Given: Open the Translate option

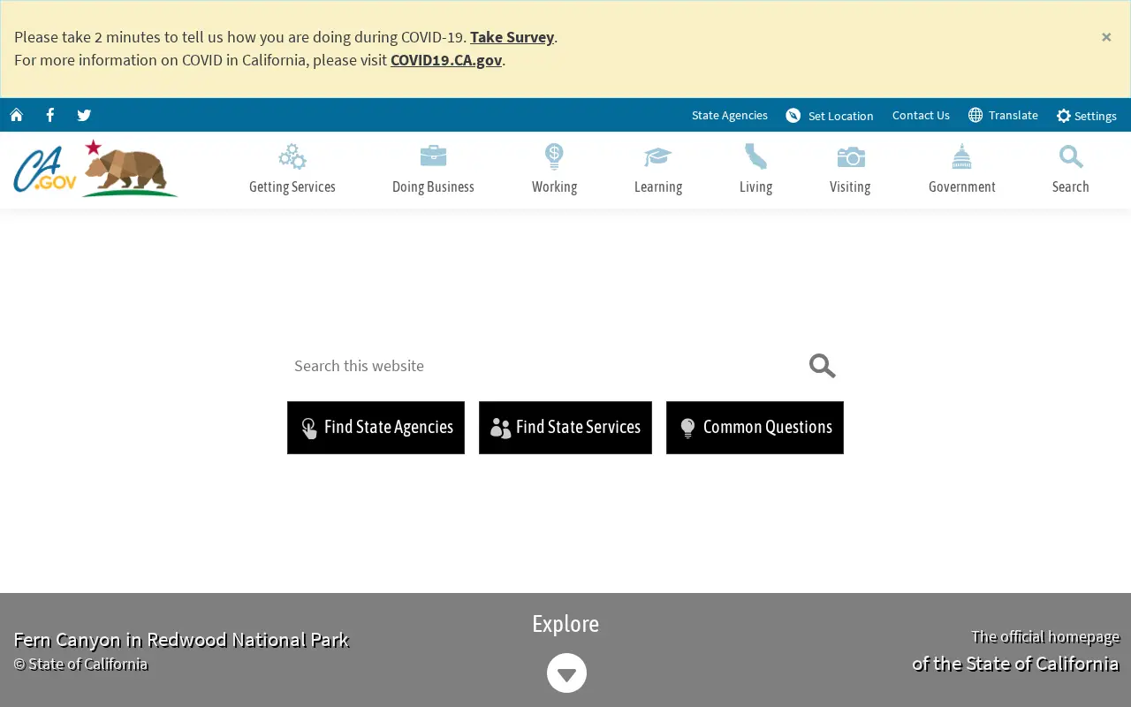Looking at the screenshot, I should 1003,116.
